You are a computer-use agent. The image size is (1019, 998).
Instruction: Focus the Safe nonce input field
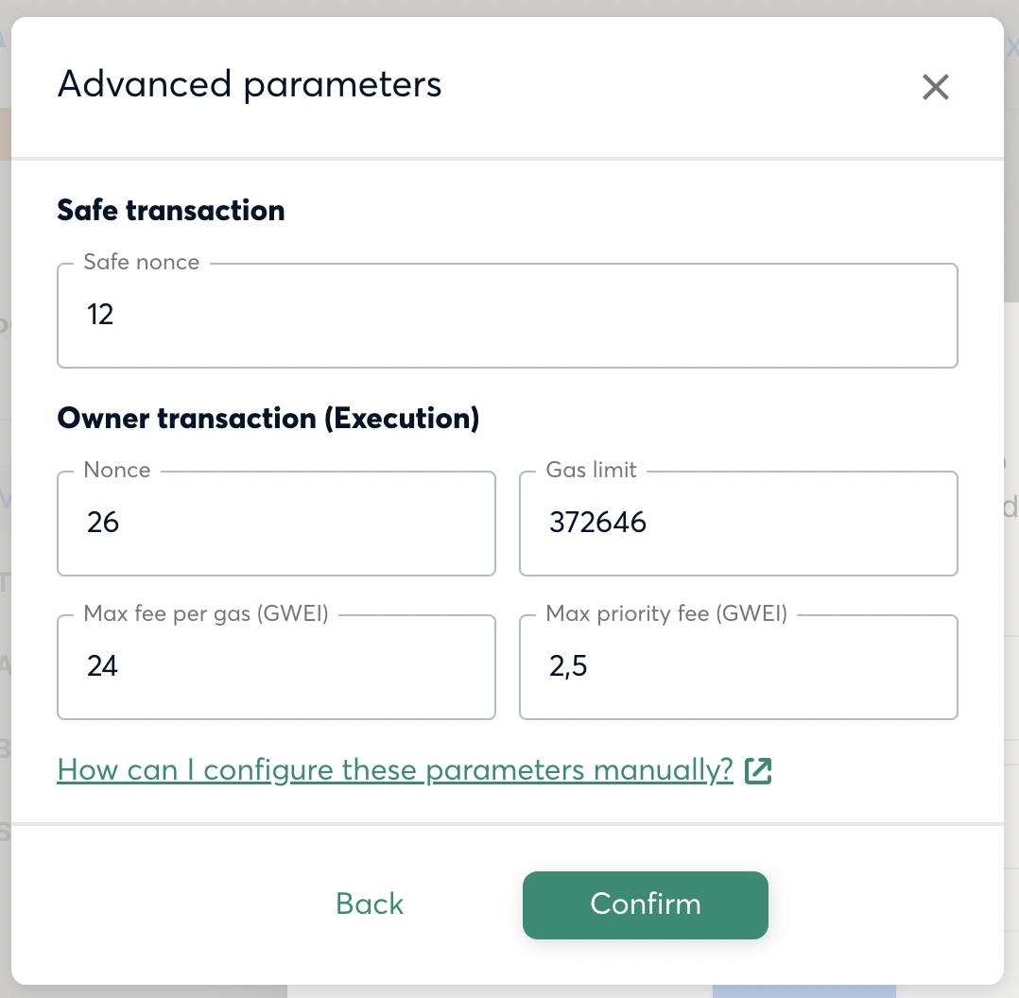(x=508, y=315)
